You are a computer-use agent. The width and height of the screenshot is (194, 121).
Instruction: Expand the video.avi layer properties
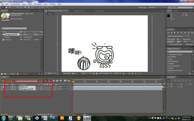point(11,87)
